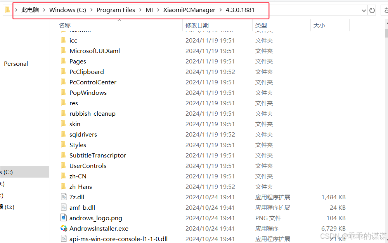The width and height of the screenshot is (388, 243).
Task: Expand the chevron before 此电脑
Action: 16,10
